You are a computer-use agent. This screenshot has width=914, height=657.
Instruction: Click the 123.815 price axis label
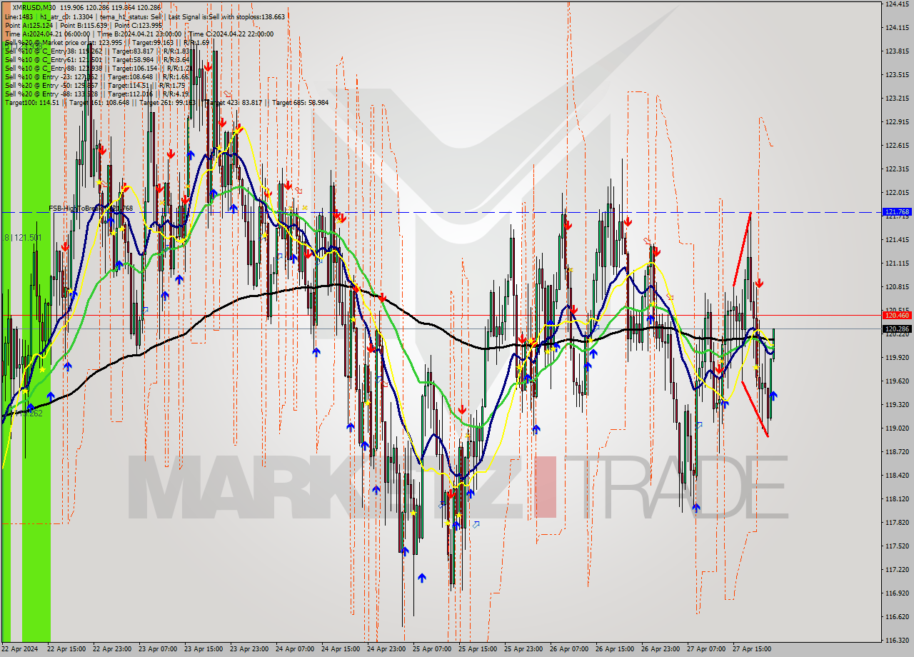897,51
